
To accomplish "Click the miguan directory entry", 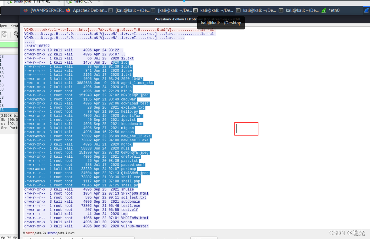I will tap(127, 128).
